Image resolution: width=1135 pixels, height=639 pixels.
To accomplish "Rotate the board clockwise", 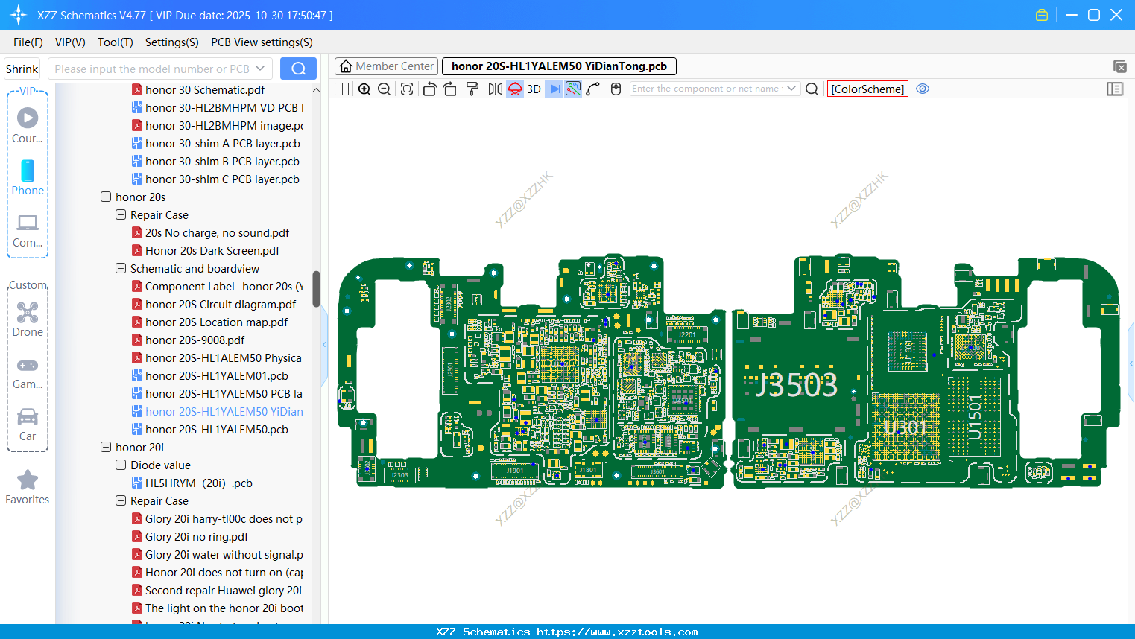I will tap(450, 89).
